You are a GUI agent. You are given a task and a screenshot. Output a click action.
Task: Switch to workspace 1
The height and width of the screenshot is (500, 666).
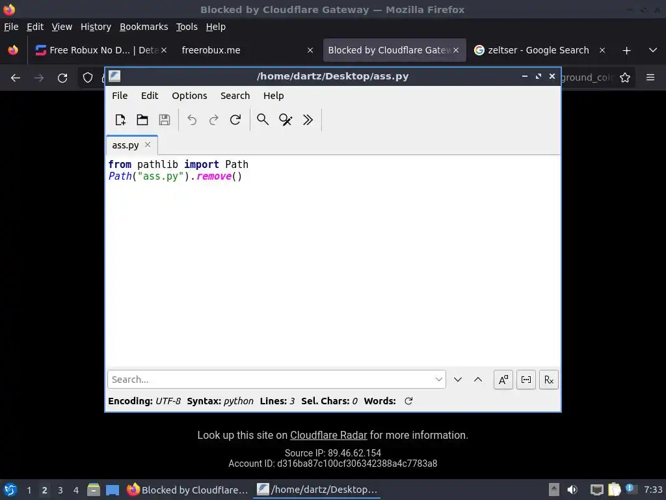click(29, 490)
